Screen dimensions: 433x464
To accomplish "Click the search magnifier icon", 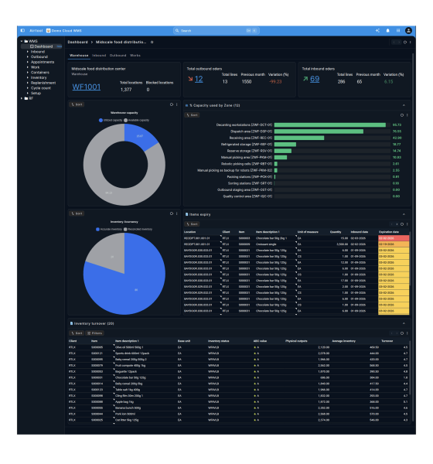I will [x=177, y=30].
